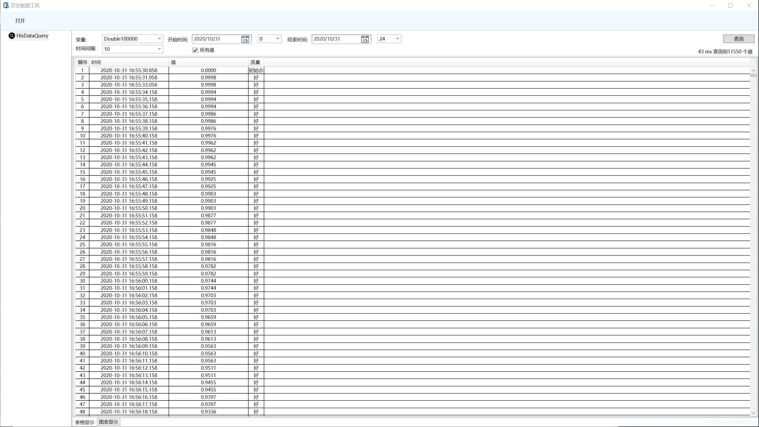Toggle the 所有值 checkbox
The height and width of the screenshot is (427, 759).
click(195, 50)
